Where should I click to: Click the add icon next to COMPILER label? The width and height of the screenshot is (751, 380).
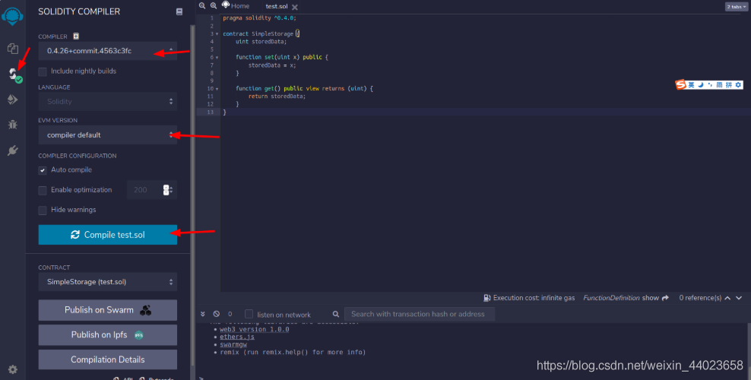(x=76, y=36)
